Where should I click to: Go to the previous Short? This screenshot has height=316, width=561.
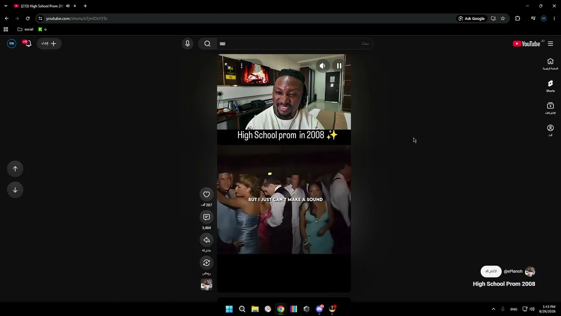pos(15,169)
